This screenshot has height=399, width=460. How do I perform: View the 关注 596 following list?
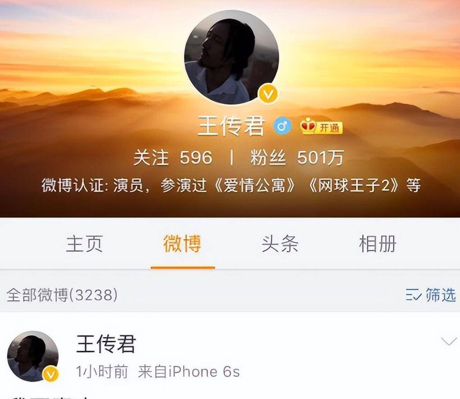[x=173, y=158]
